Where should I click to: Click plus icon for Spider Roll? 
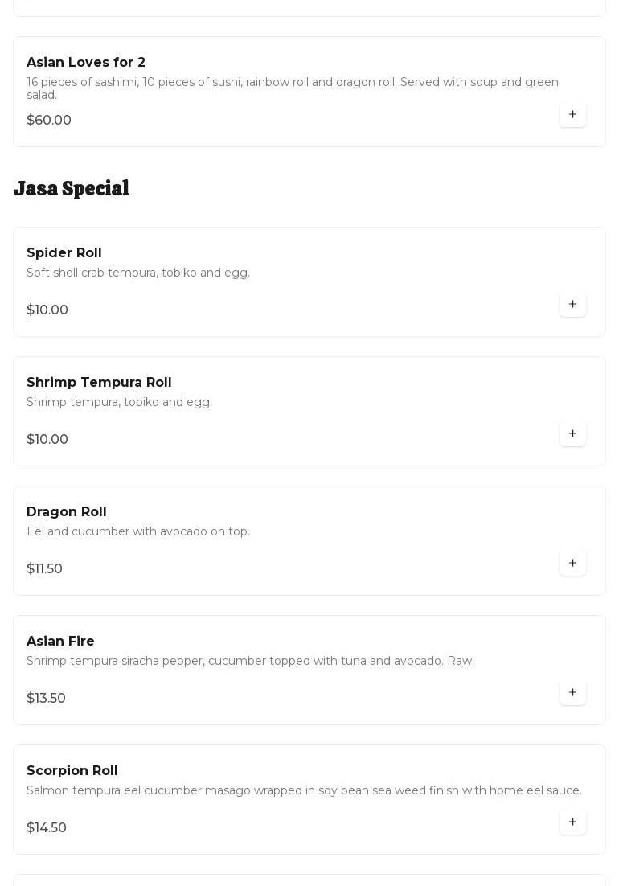572,305
